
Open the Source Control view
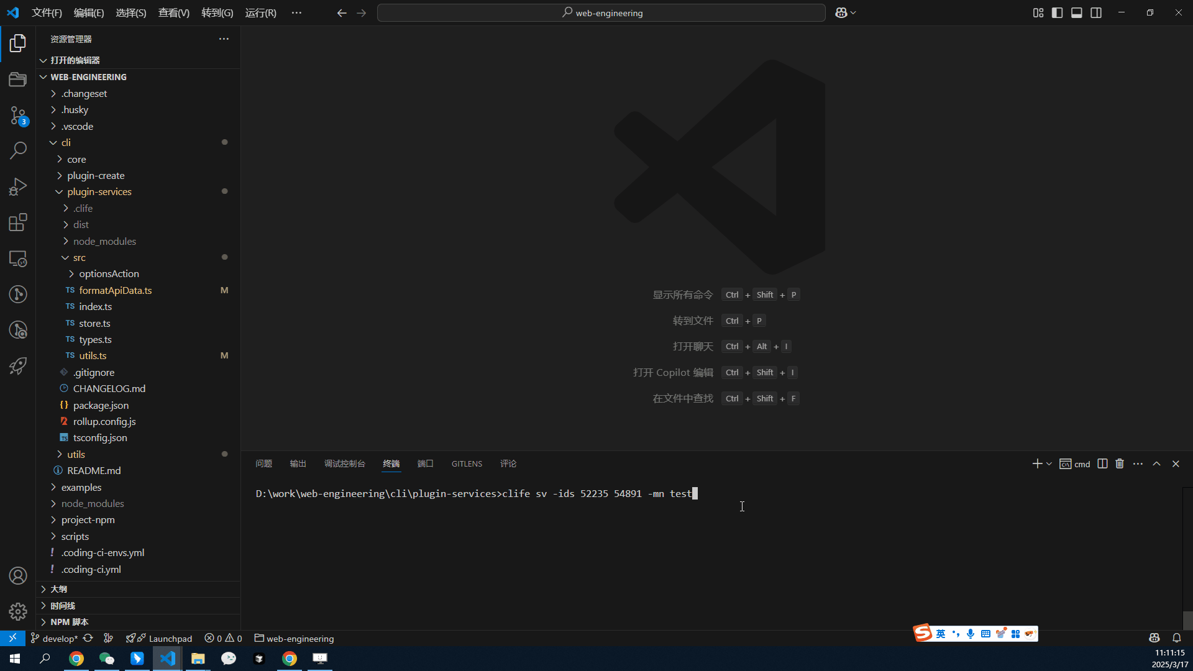point(18,115)
